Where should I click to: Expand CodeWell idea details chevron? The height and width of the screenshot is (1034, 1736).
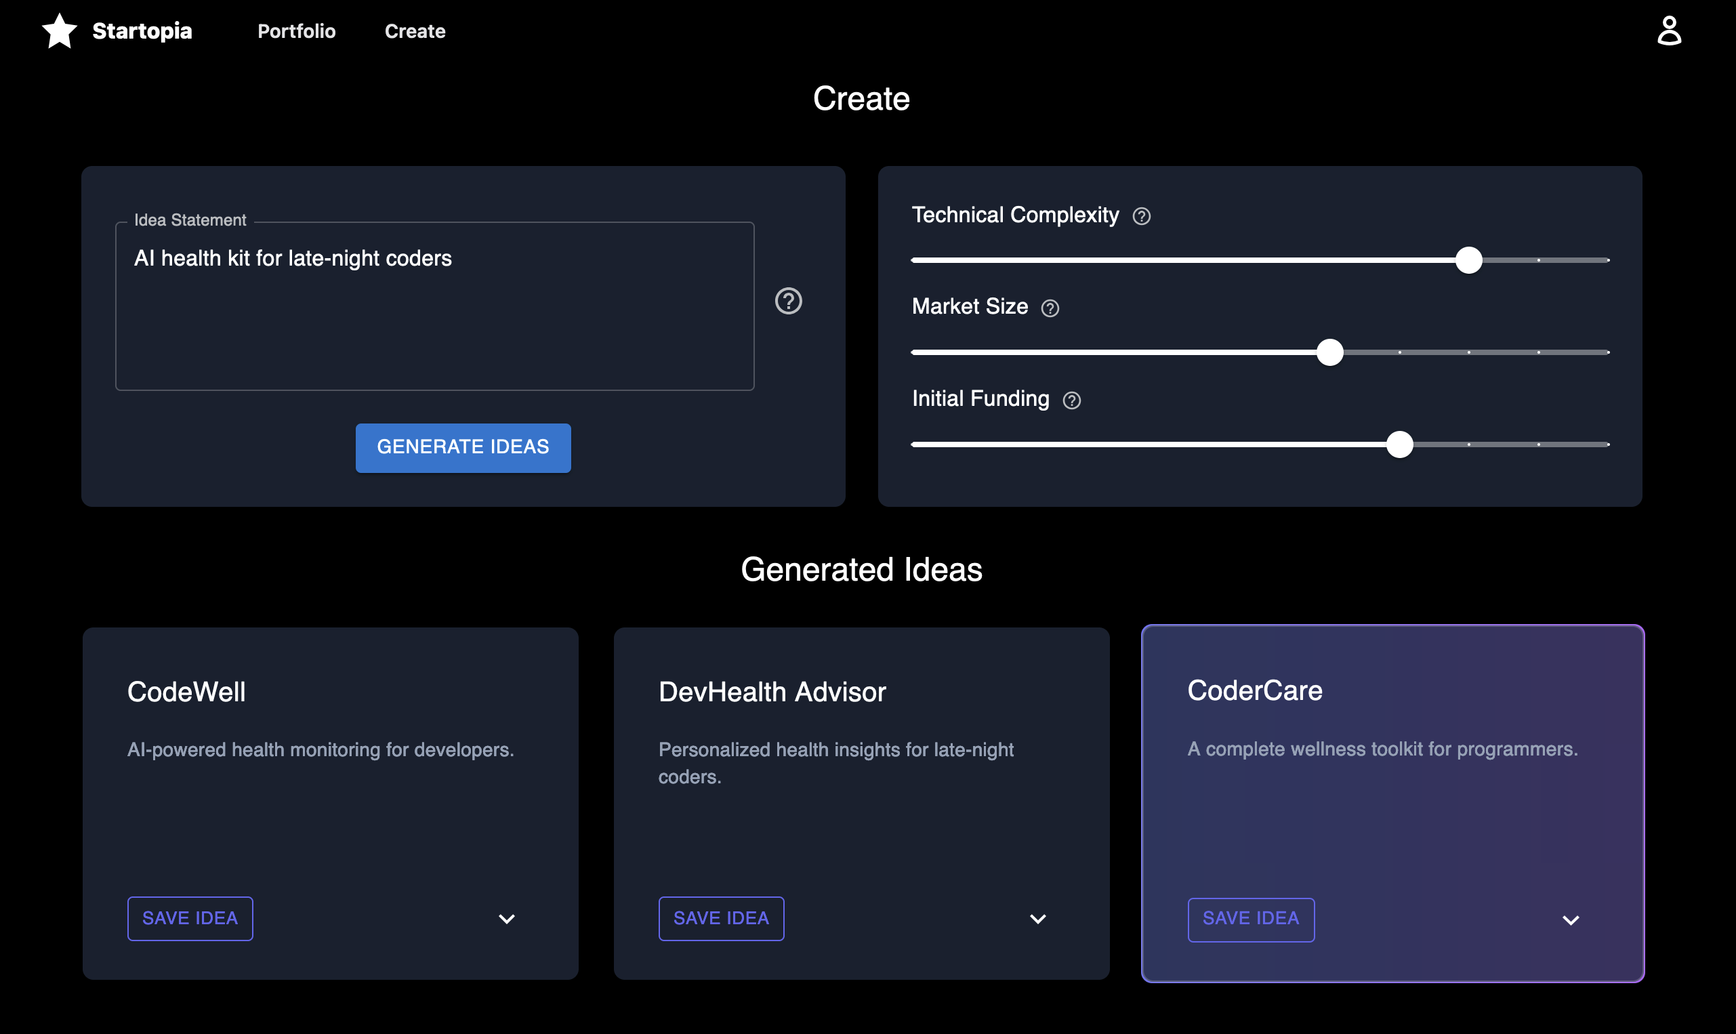click(506, 918)
